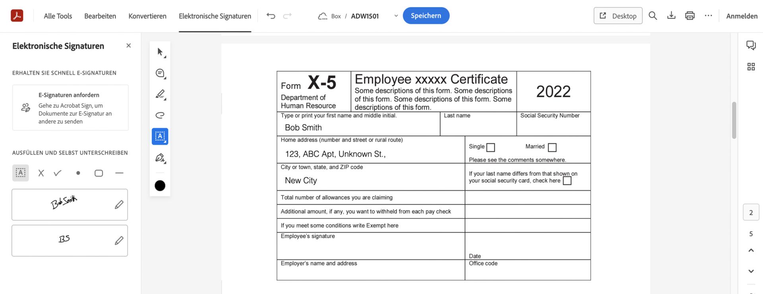
Task: Switch to Elektronische Signaturen tab
Action: (x=215, y=16)
